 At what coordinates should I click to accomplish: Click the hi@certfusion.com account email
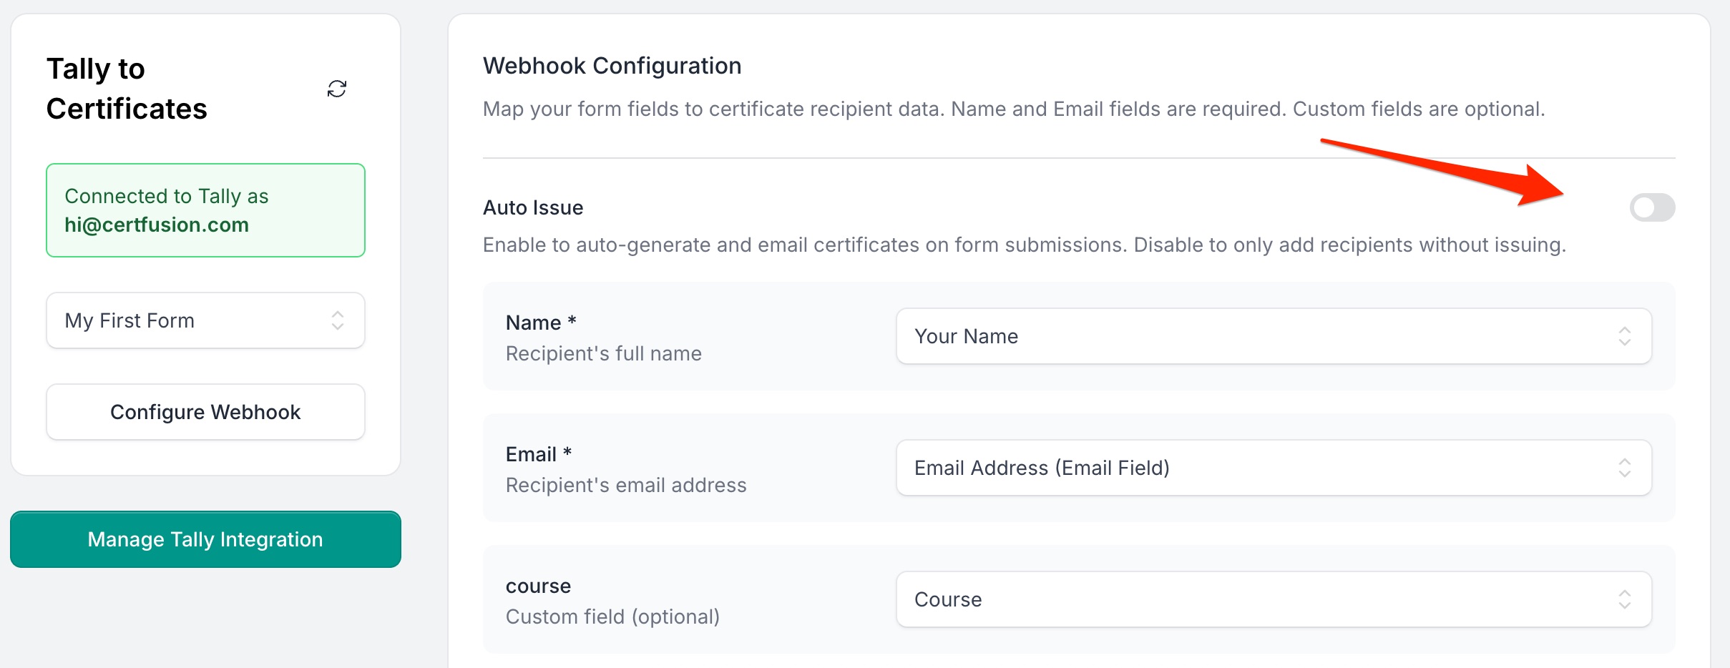point(157,225)
